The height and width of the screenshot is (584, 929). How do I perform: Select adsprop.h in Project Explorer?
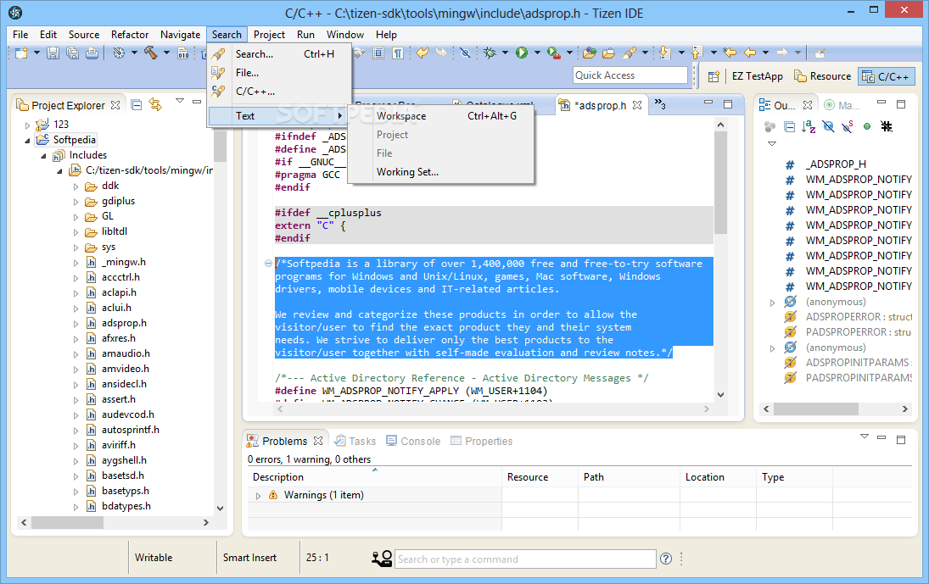(124, 323)
